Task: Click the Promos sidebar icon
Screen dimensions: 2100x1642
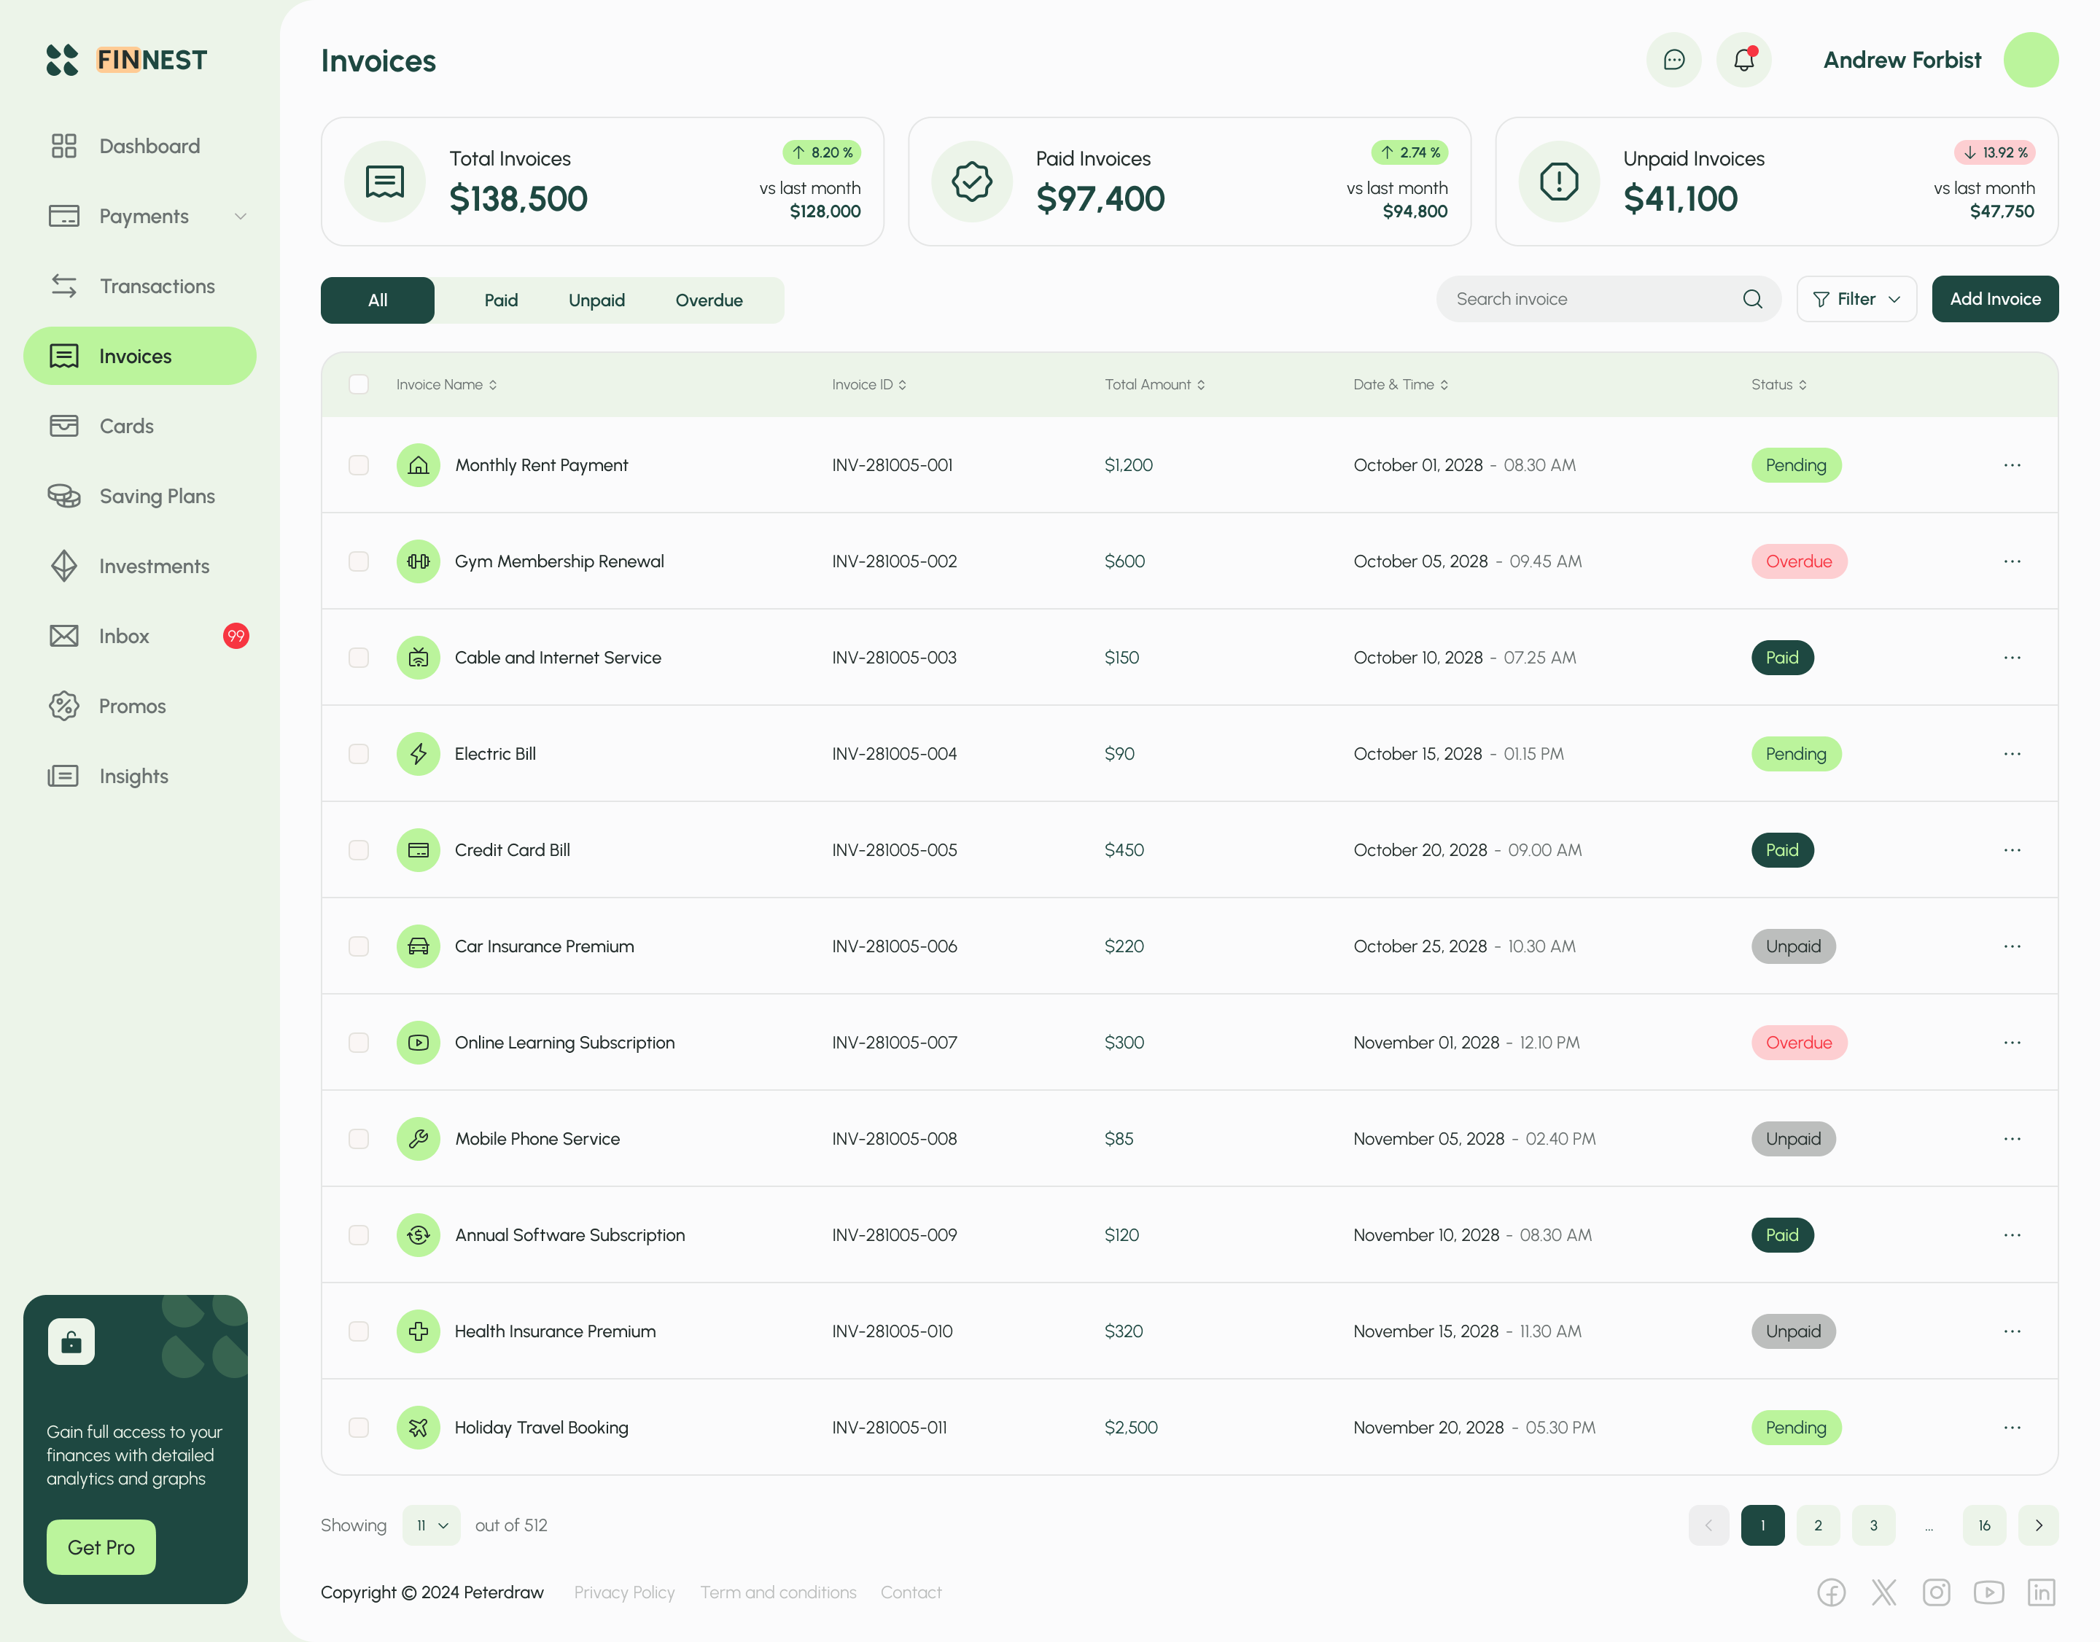Action: [x=63, y=706]
